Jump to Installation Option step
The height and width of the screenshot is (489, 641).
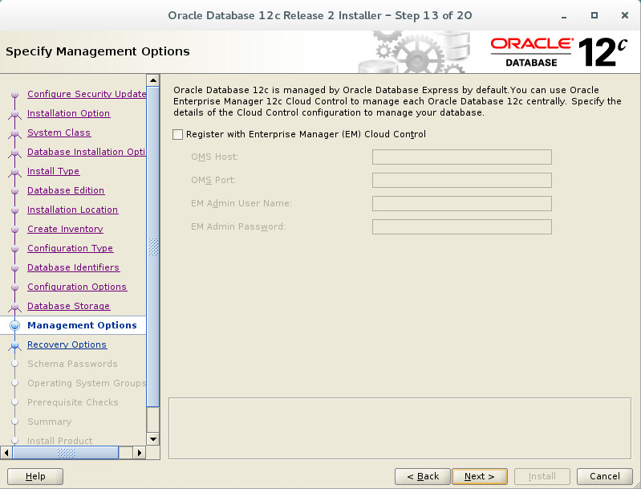(x=68, y=113)
